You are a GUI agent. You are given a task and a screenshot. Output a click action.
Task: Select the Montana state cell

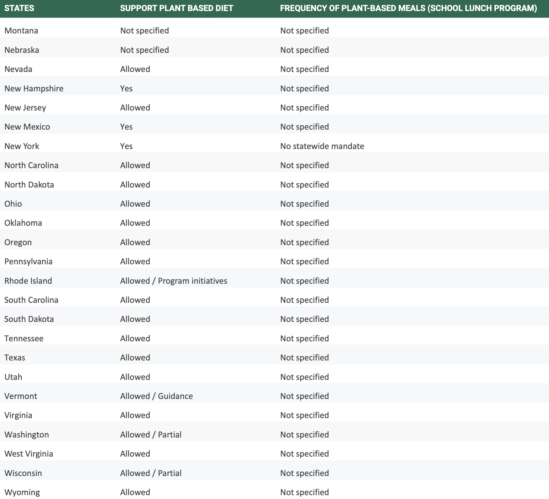pos(21,31)
